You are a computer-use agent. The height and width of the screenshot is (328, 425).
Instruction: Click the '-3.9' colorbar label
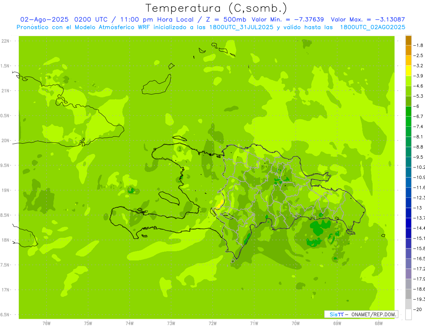419,76
